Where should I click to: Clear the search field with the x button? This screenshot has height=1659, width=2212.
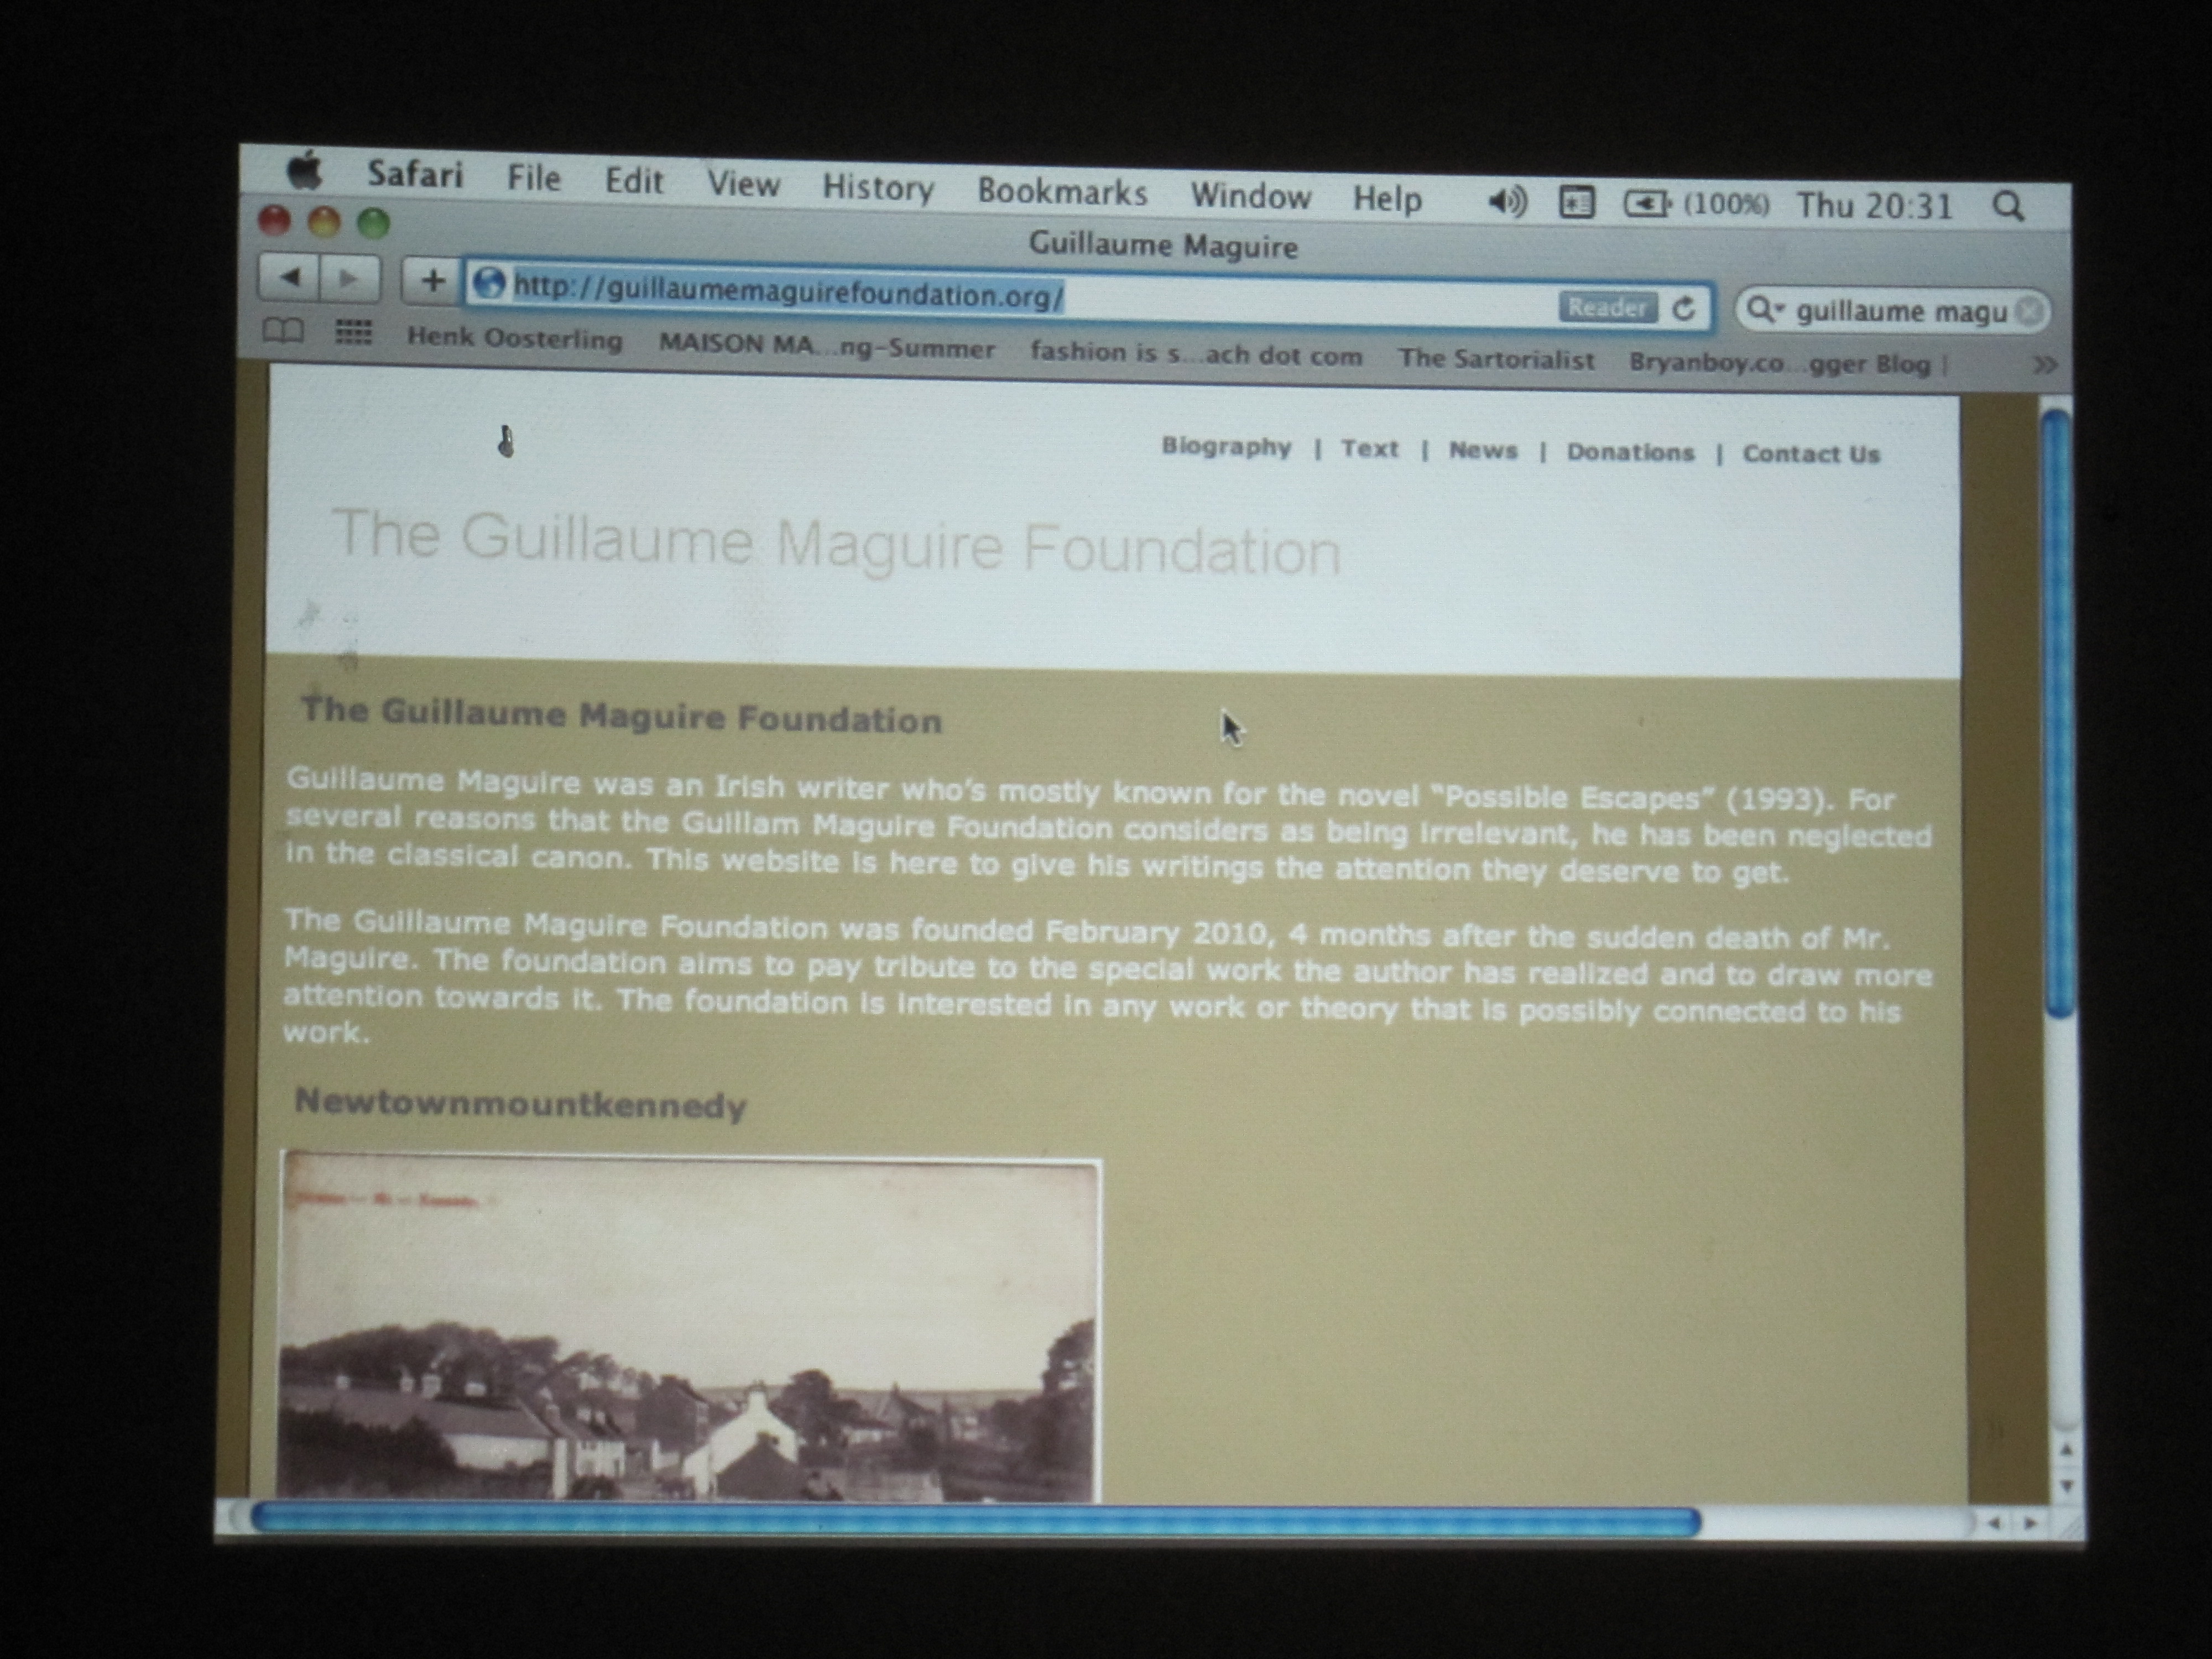click(x=2029, y=312)
